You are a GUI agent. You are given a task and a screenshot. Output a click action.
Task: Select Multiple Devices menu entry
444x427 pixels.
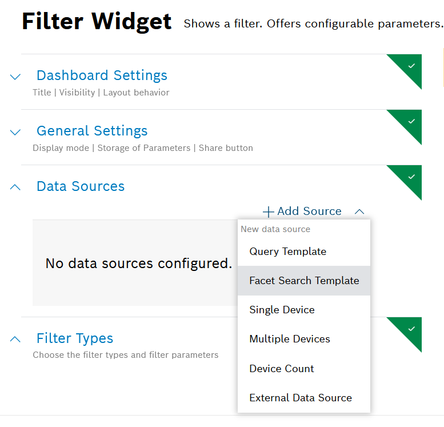click(290, 339)
